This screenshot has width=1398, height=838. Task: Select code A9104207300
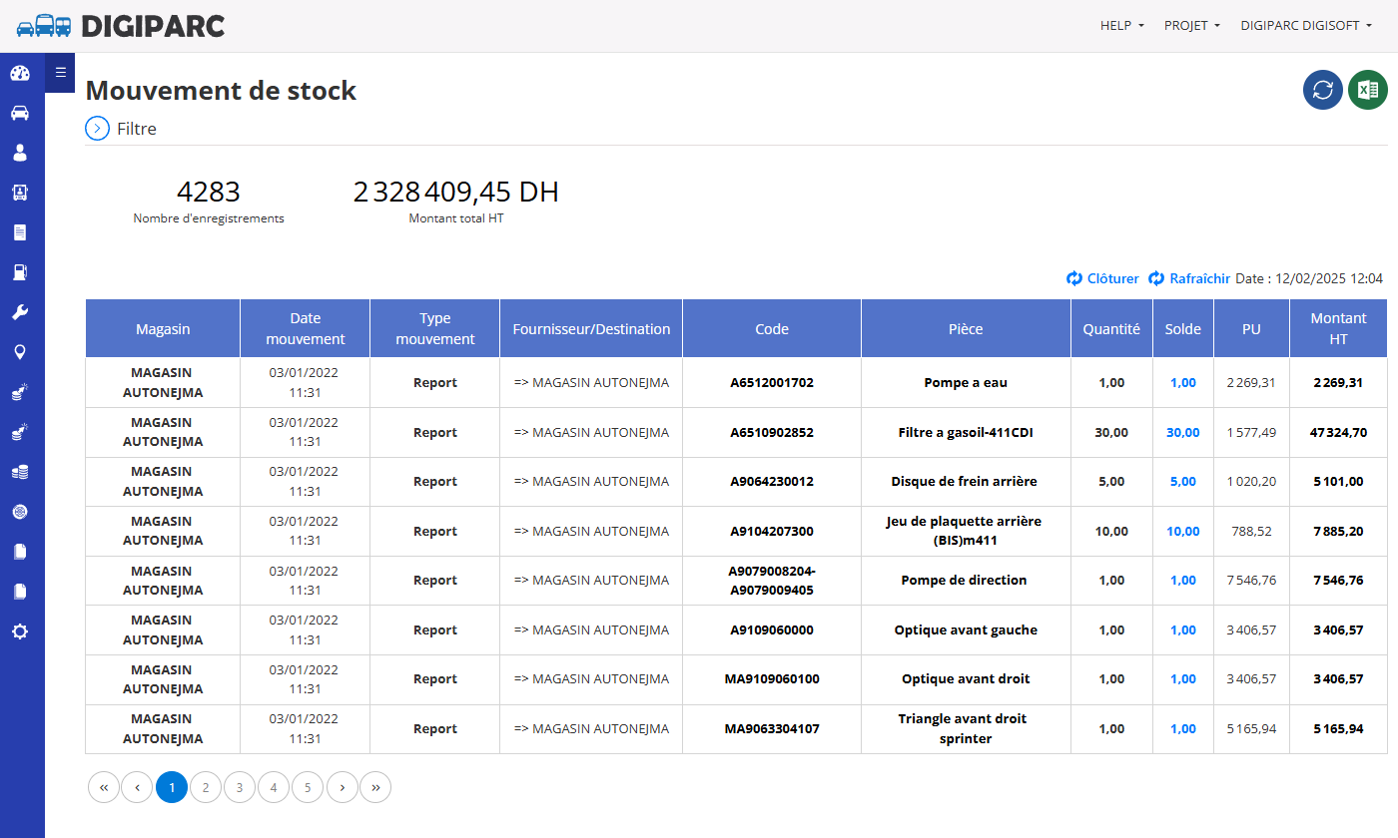click(x=772, y=531)
